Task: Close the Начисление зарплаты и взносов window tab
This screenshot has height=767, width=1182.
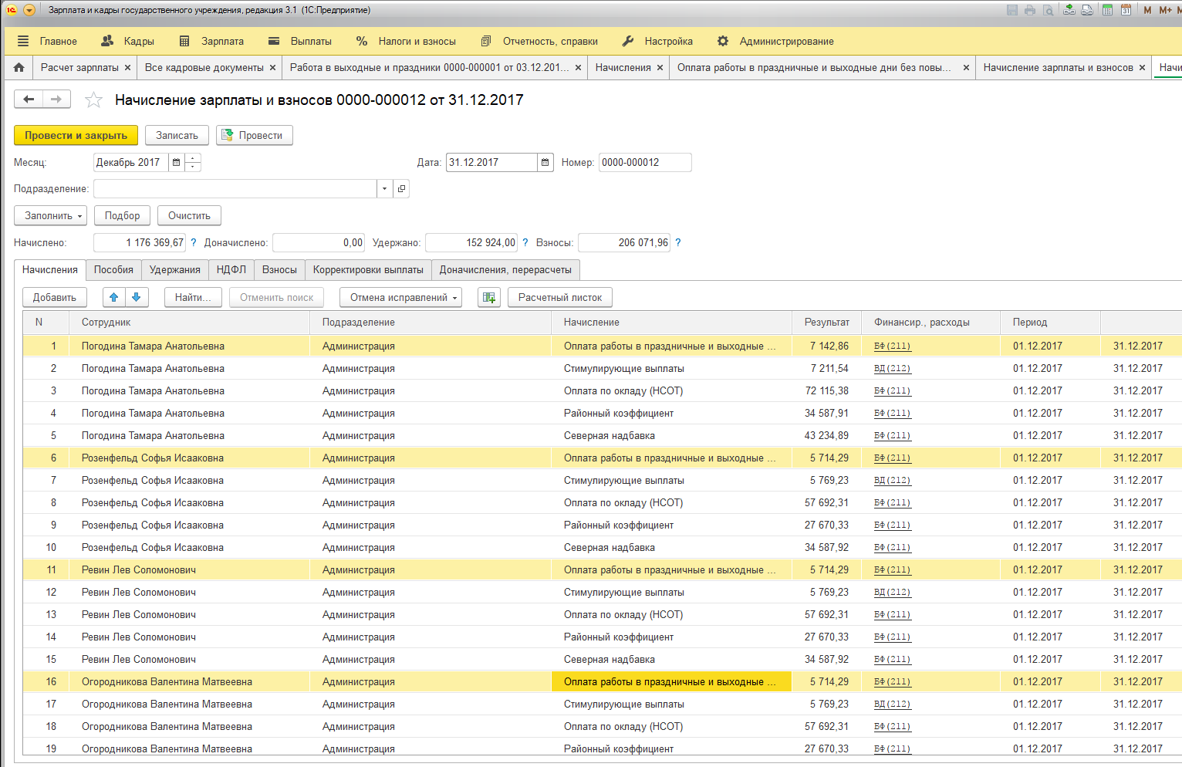Action: [1142, 68]
